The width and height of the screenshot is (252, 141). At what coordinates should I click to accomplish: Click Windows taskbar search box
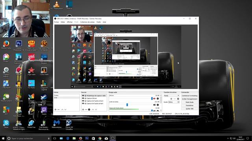29,138
